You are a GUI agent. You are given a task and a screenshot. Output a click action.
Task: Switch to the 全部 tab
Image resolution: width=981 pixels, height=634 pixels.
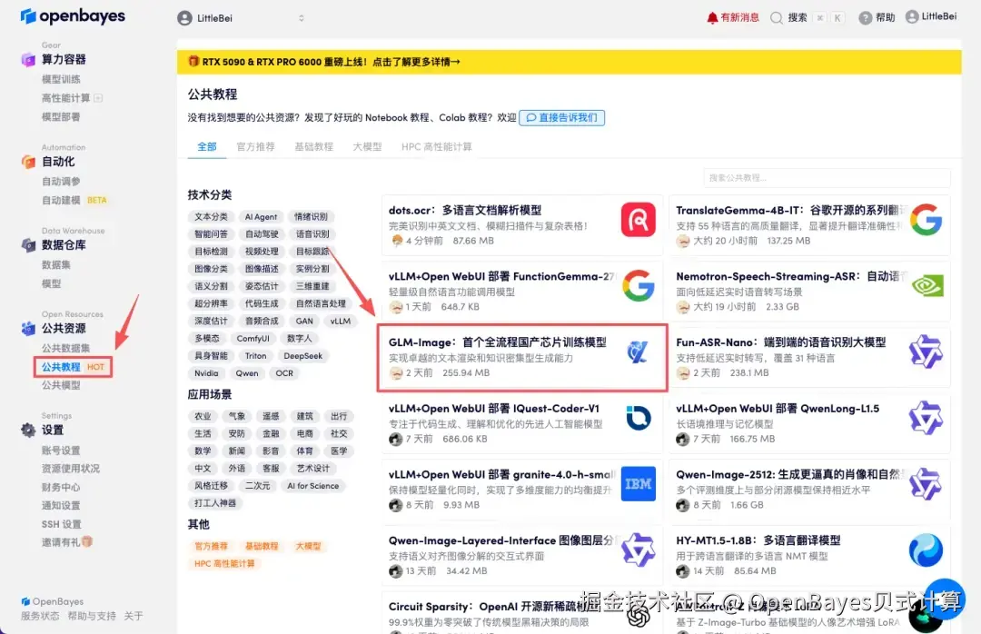pyautogui.click(x=207, y=146)
